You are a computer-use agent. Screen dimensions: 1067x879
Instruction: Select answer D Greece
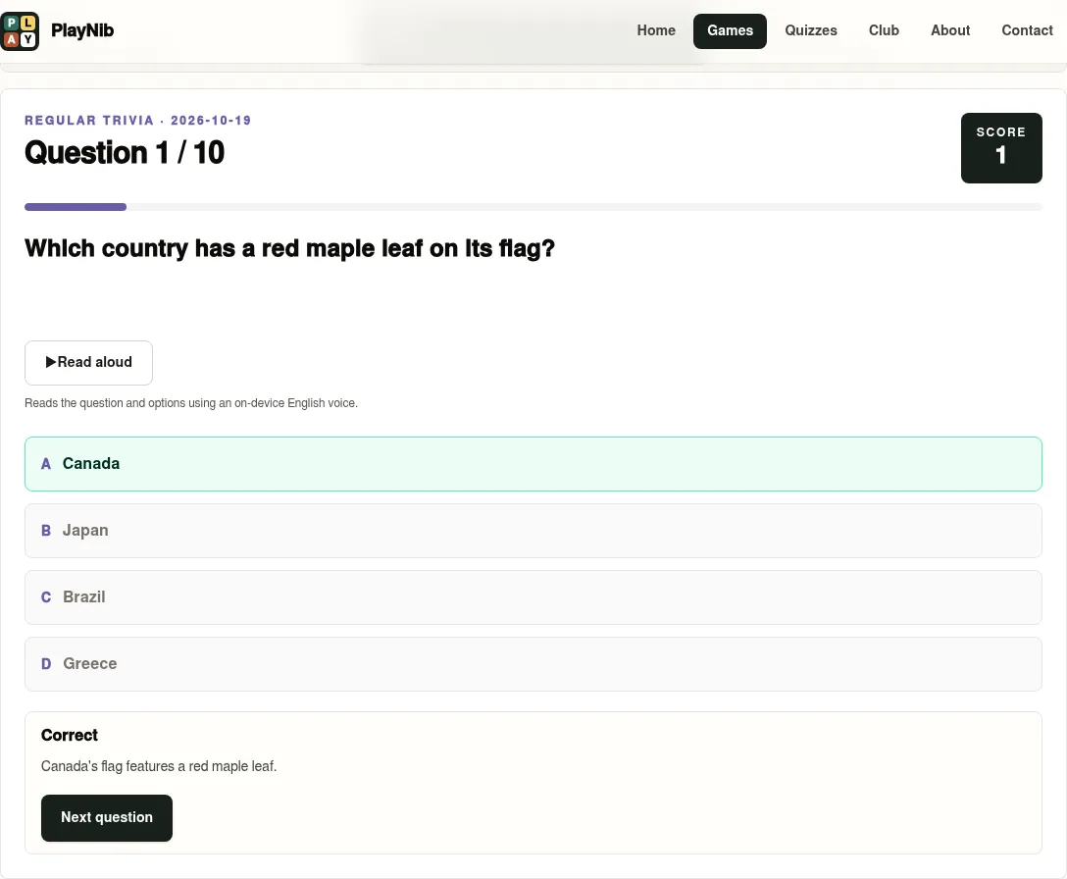[x=533, y=664]
